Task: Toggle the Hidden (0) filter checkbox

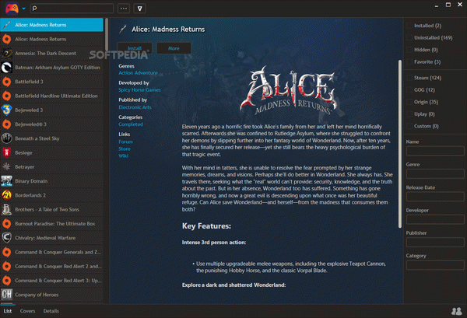Action: point(409,50)
